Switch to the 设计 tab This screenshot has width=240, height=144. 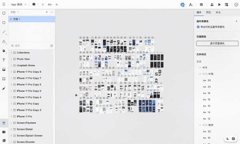[x=199, y=12]
